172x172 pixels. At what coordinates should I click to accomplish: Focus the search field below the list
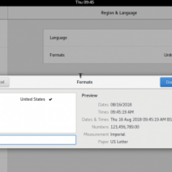38,140
